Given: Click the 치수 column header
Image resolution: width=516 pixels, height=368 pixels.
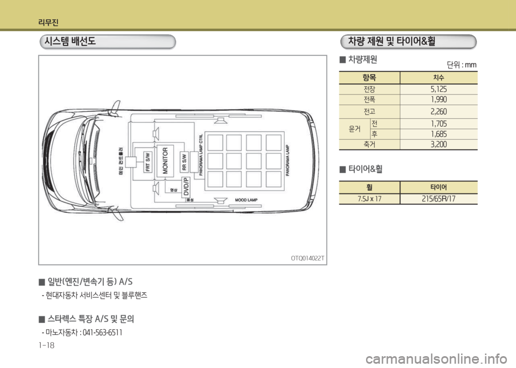Looking at the screenshot, I should pyautogui.click(x=439, y=77).
